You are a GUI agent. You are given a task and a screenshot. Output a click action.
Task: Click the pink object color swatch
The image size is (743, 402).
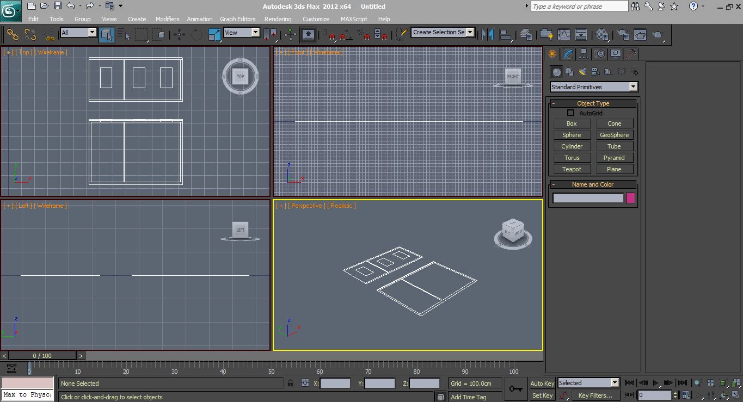click(630, 199)
